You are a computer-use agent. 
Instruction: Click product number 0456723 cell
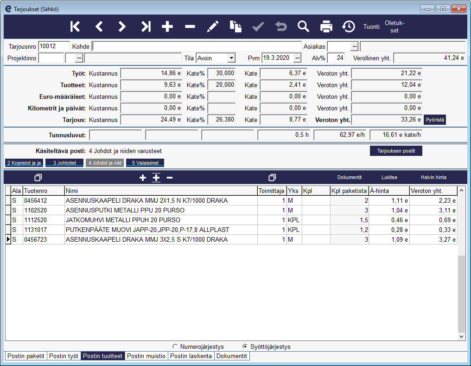pyautogui.click(x=44, y=239)
